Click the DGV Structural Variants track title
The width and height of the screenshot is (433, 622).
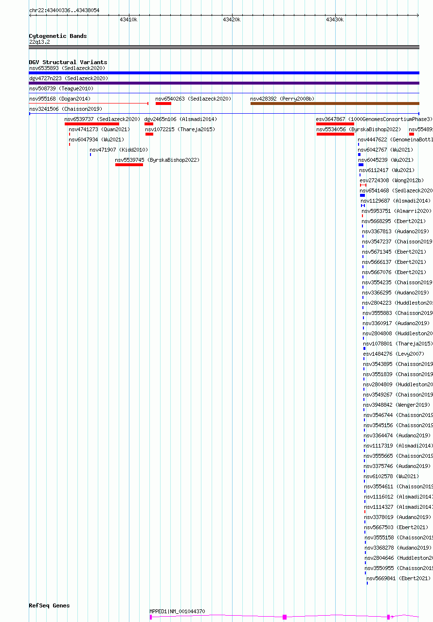pyautogui.click(x=68, y=62)
